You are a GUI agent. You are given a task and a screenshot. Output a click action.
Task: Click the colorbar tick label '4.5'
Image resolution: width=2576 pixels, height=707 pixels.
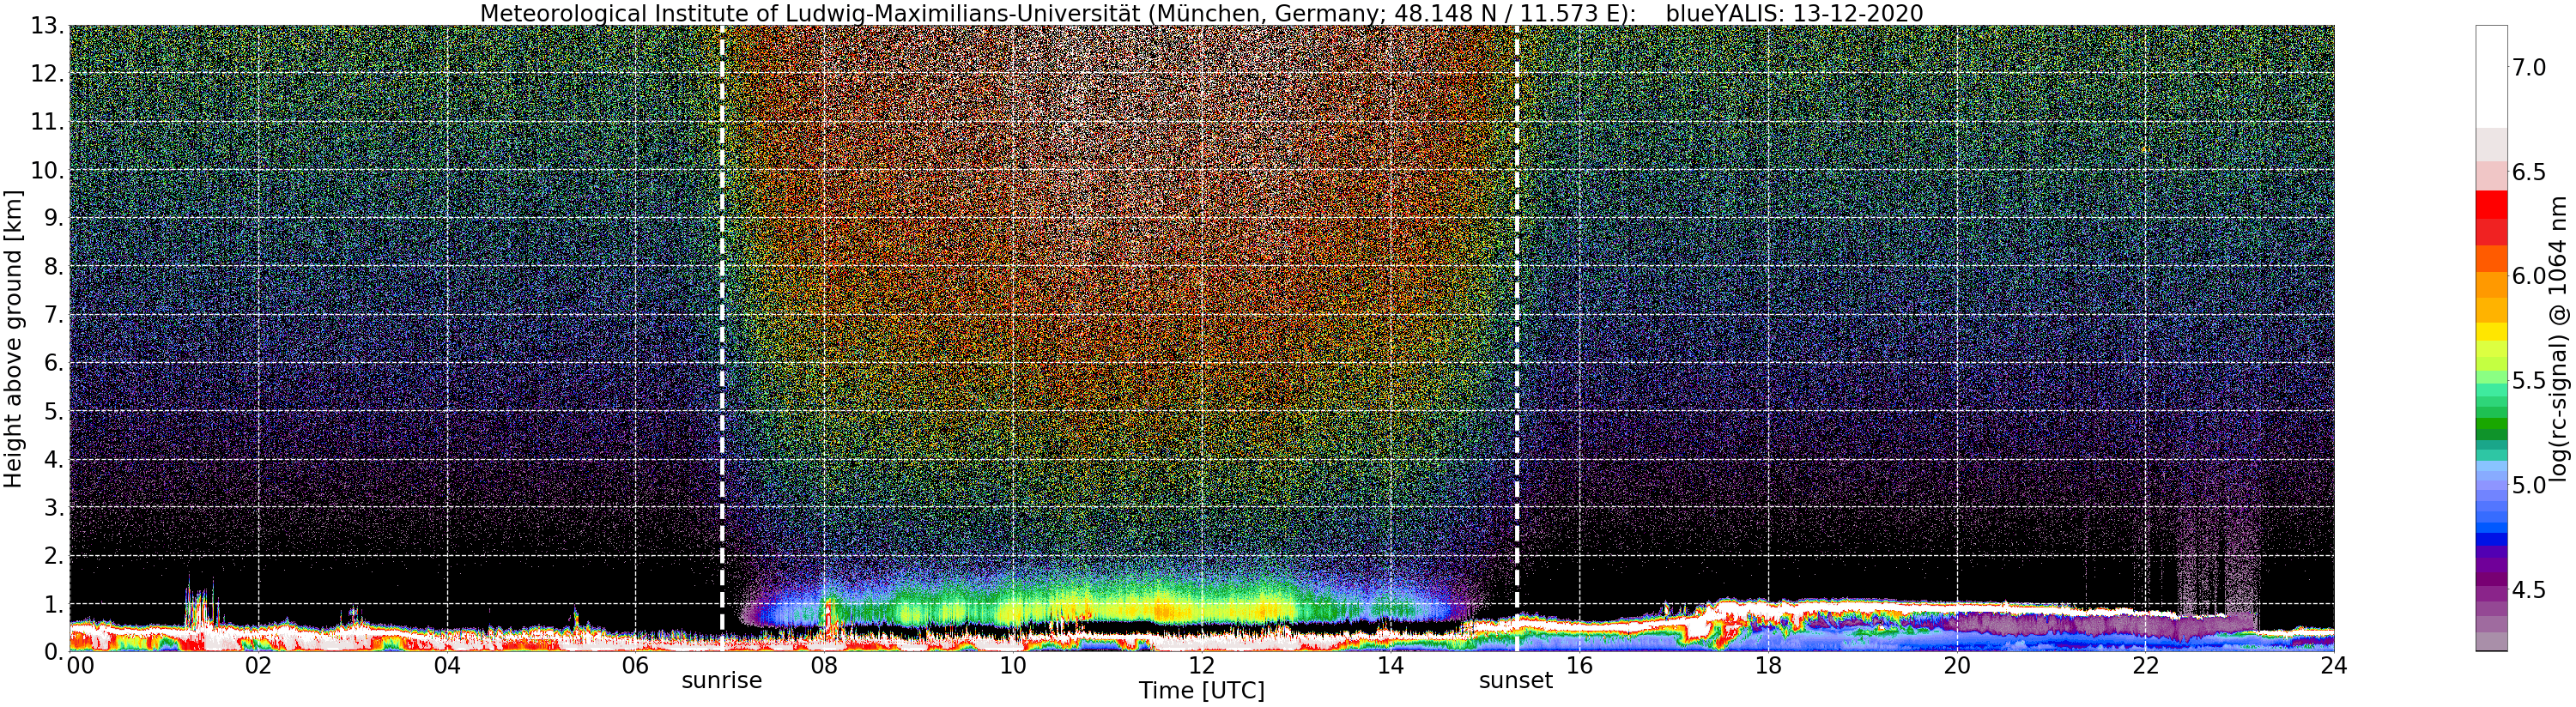(x=2529, y=590)
